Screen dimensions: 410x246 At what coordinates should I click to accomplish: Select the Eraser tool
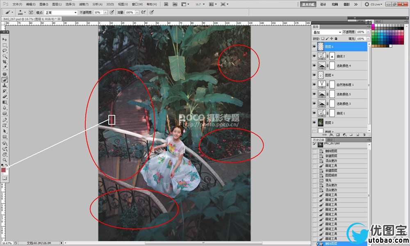point(5,96)
